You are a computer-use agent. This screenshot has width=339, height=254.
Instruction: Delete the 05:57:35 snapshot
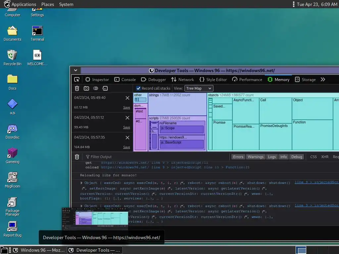point(127,138)
